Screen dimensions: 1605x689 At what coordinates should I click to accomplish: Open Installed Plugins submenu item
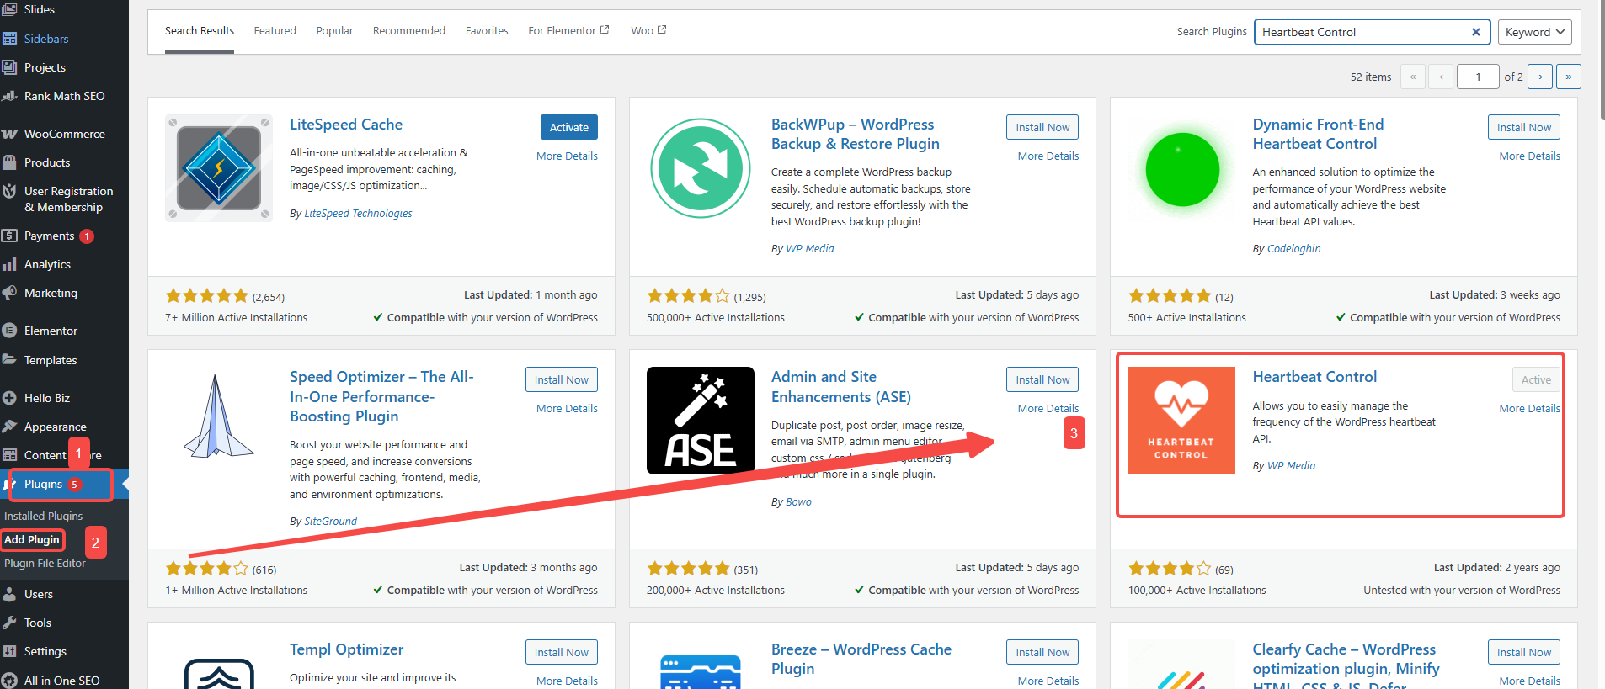coord(44,516)
